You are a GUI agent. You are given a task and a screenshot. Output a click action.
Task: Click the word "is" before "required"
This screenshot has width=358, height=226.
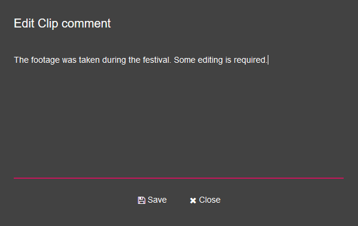228,60
